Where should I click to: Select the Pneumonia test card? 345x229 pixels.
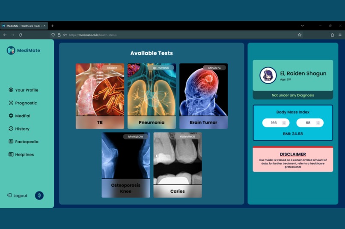point(152,96)
